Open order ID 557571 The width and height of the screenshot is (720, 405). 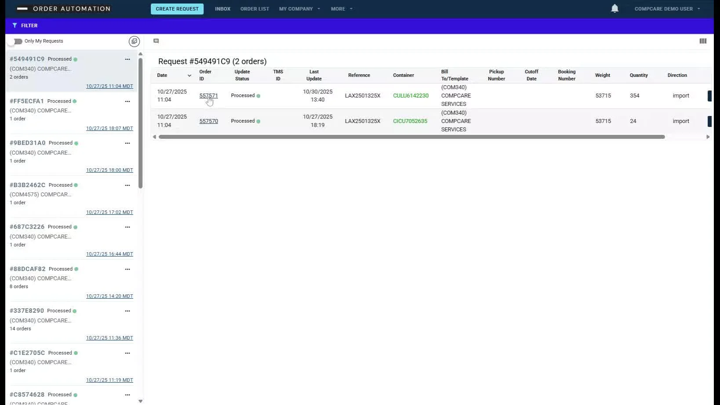pyautogui.click(x=208, y=96)
